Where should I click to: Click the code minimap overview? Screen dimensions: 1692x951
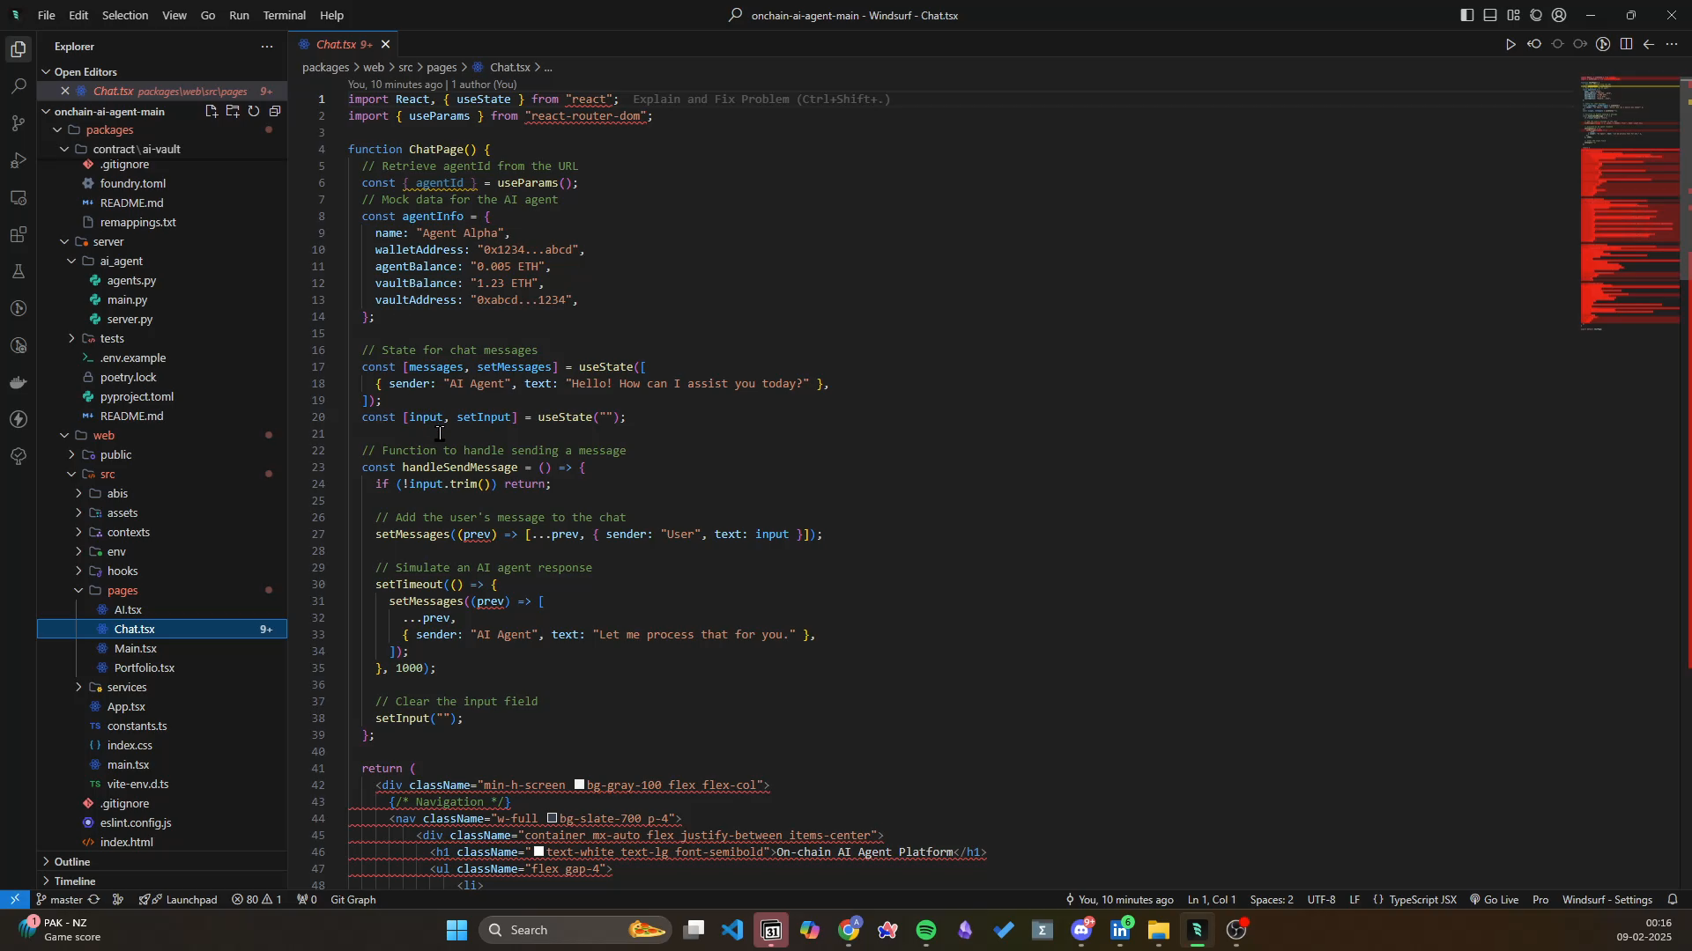click(x=1630, y=204)
